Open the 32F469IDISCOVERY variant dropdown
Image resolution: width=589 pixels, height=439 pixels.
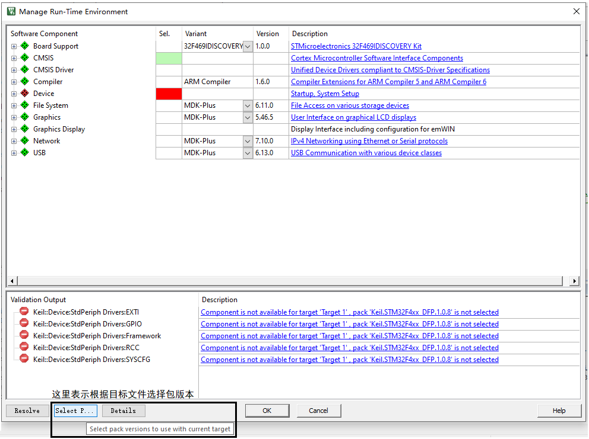pyautogui.click(x=248, y=46)
